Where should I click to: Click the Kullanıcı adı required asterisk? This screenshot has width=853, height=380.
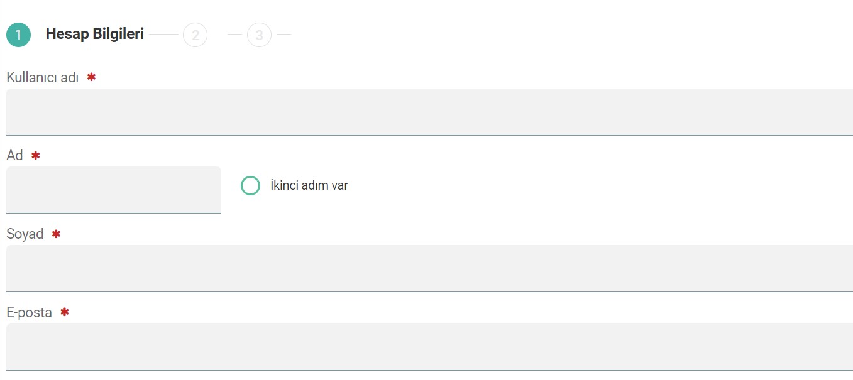(91, 77)
